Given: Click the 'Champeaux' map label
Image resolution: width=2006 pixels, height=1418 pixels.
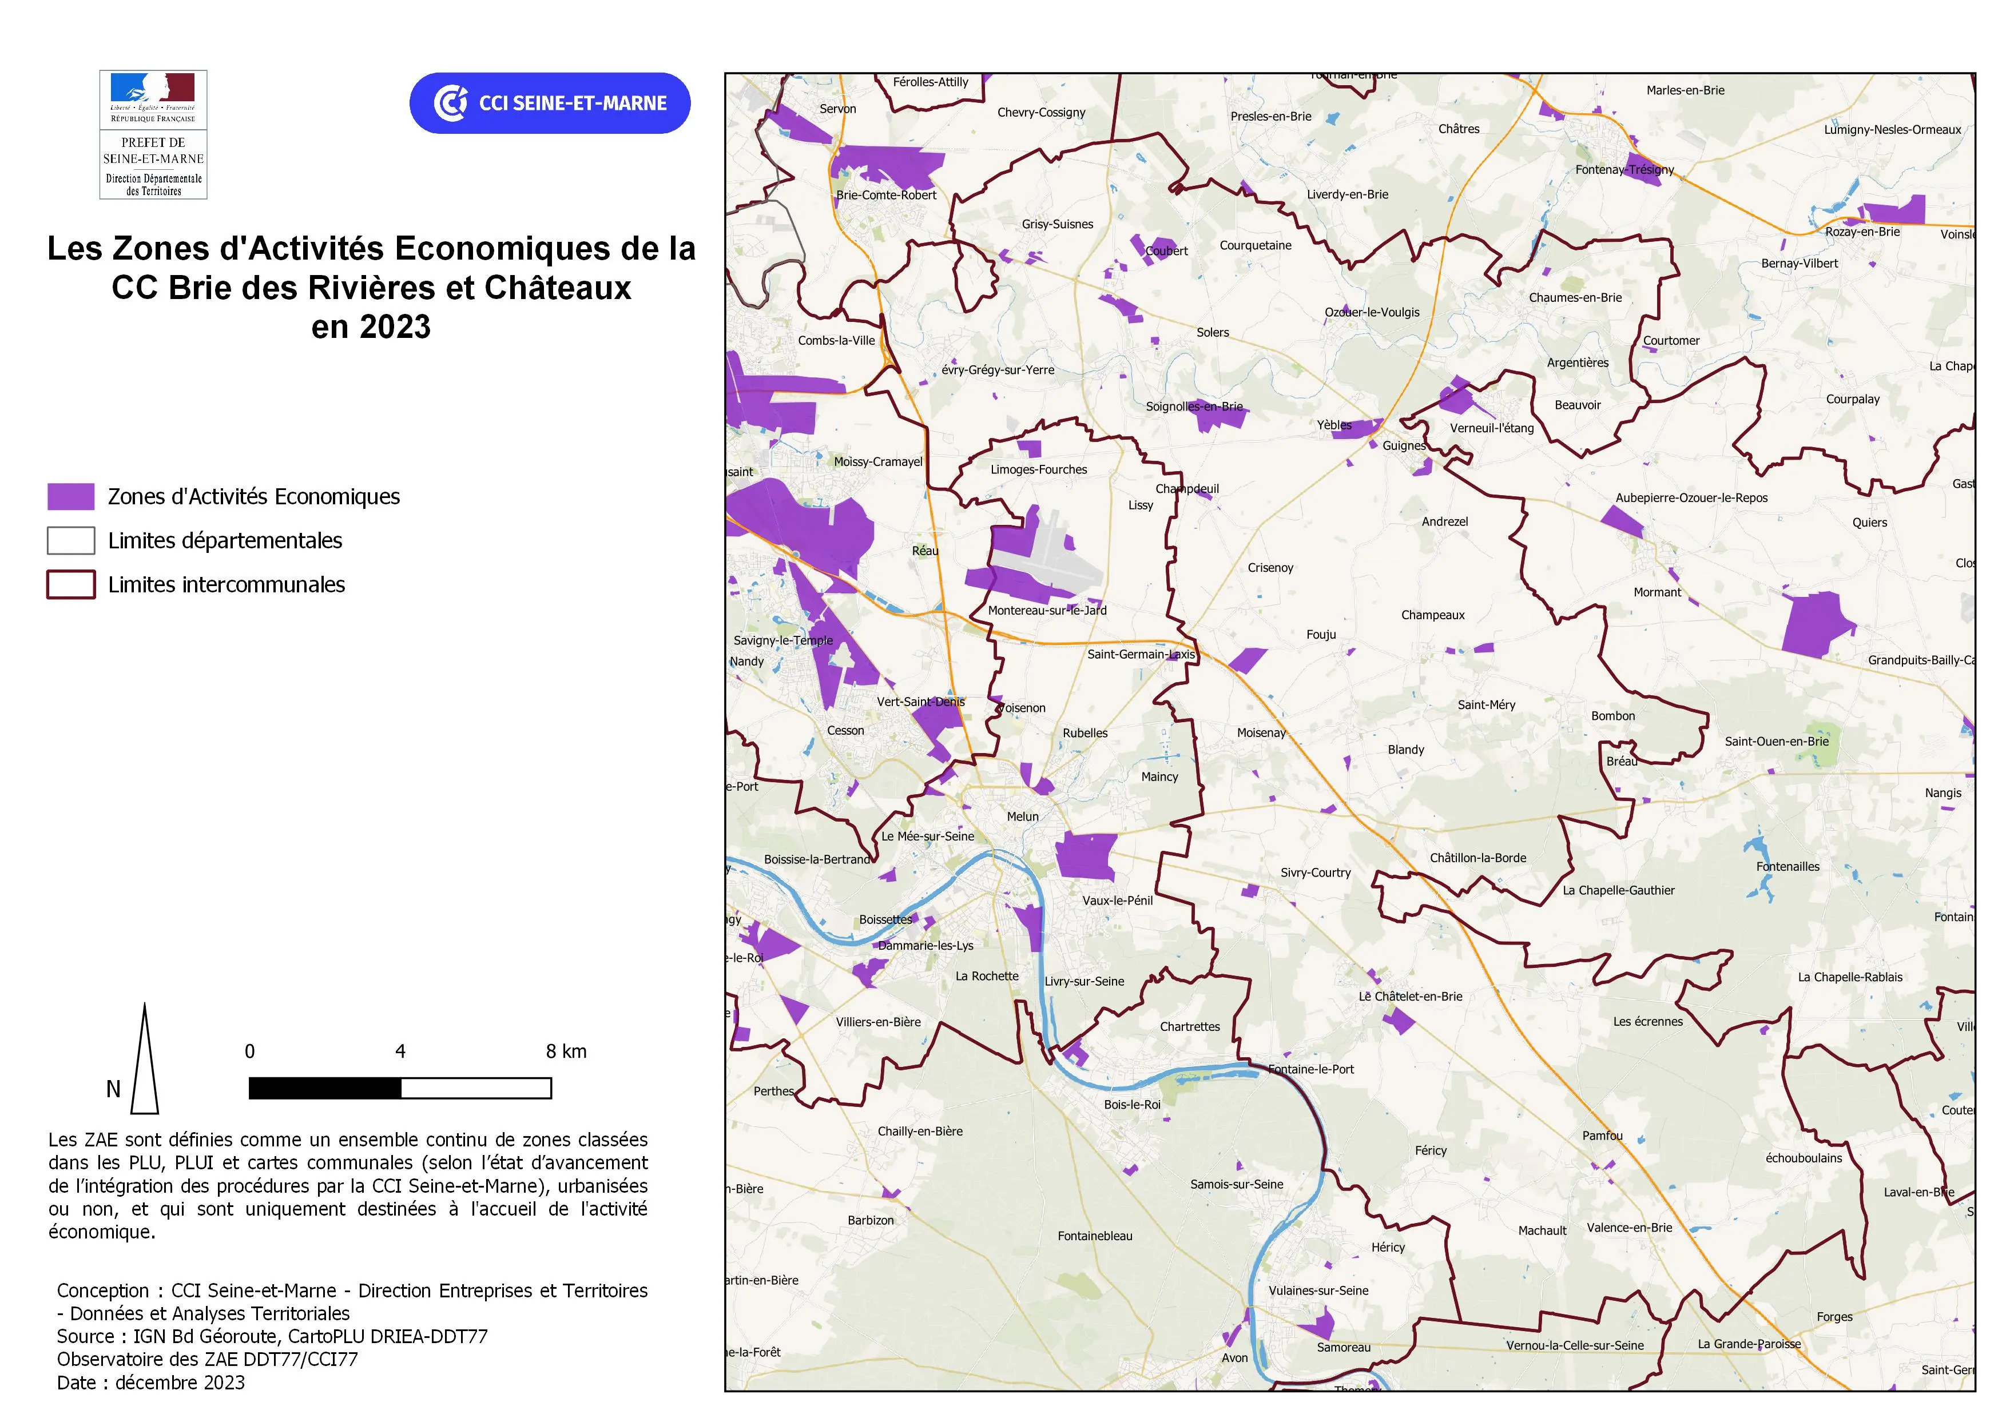Looking at the screenshot, I should (x=1433, y=615).
